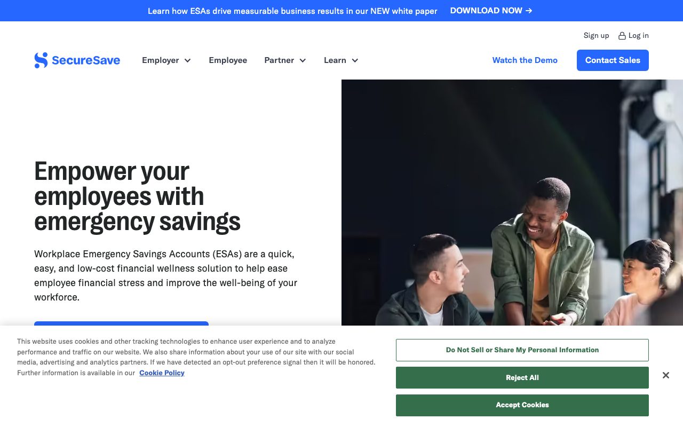This screenshot has height=427, width=683.
Task: Open the Employer menu item
Action: tap(161, 60)
